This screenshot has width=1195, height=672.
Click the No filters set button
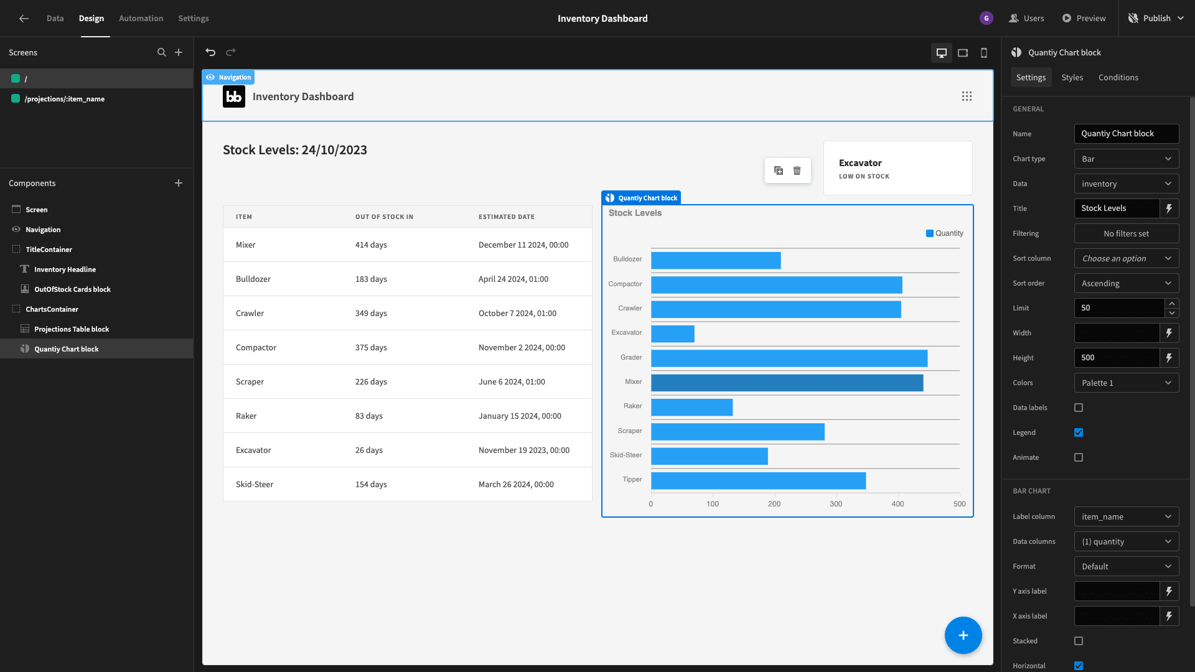click(1127, 233)
